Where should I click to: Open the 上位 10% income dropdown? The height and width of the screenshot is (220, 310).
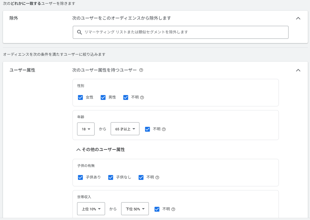coord(91,209)
